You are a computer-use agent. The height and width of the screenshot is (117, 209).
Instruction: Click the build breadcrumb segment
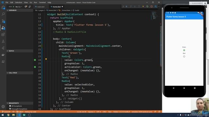77,10
